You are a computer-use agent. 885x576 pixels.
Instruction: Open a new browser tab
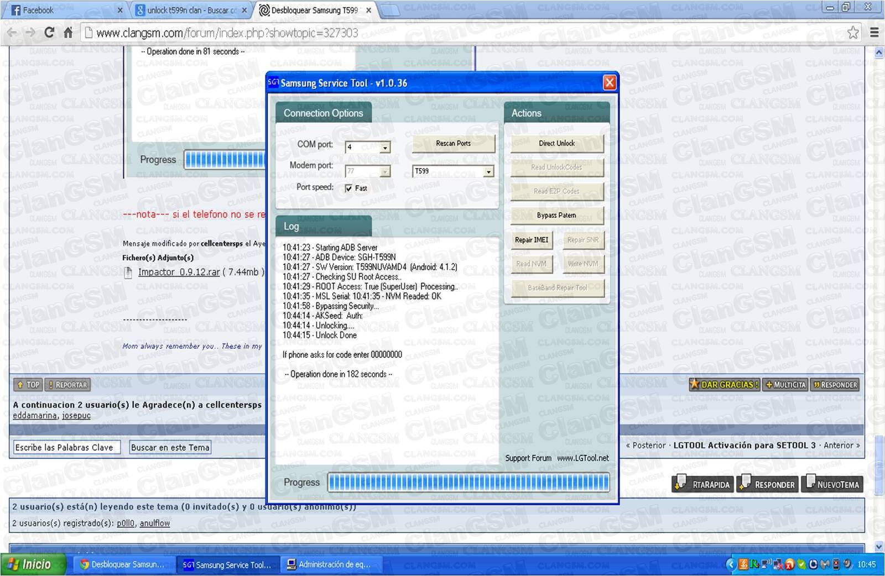coord(391,11)
